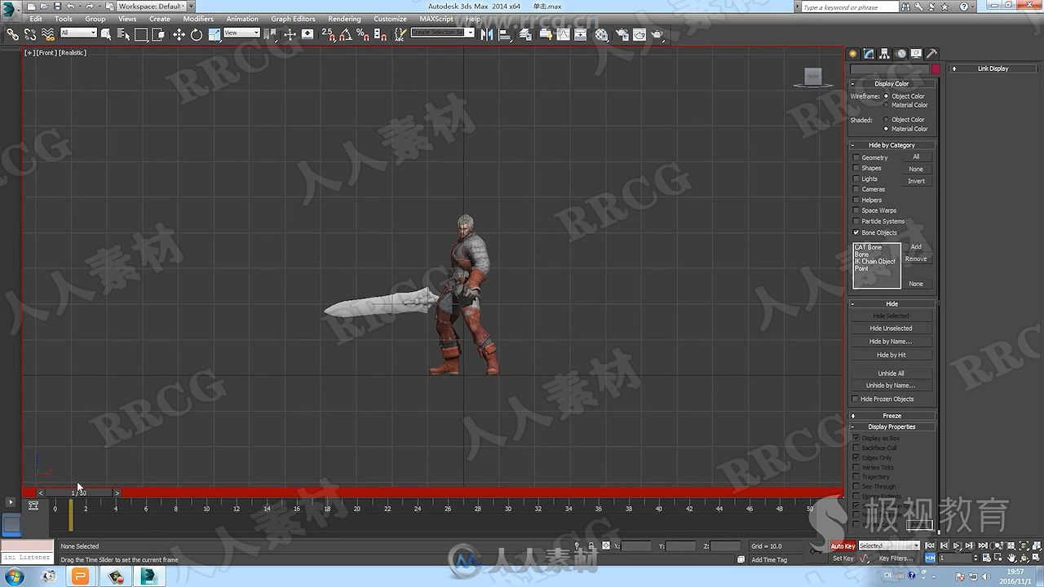Enable Geometry hide checkbox
The height and width of the screenshot is (587, 1044).
pyautogui.click(x=856, y=157)
